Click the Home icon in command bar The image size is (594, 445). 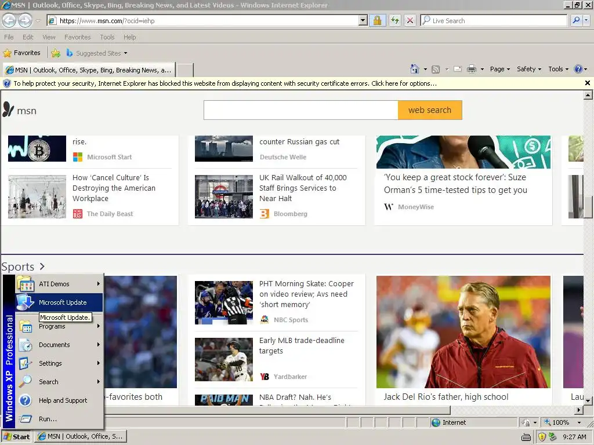pyautogui.click(x=415, y=69)
